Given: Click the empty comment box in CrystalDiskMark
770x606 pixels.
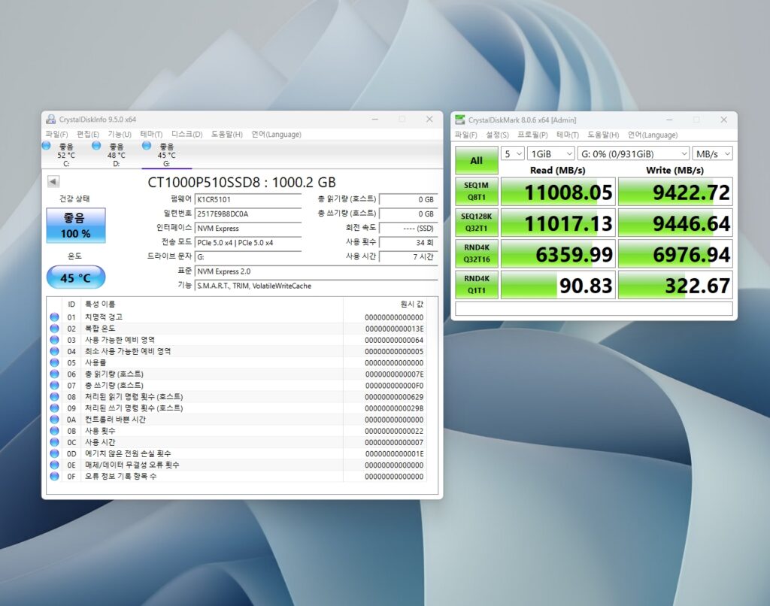Looking at the screenshot, I should point(594,308).
